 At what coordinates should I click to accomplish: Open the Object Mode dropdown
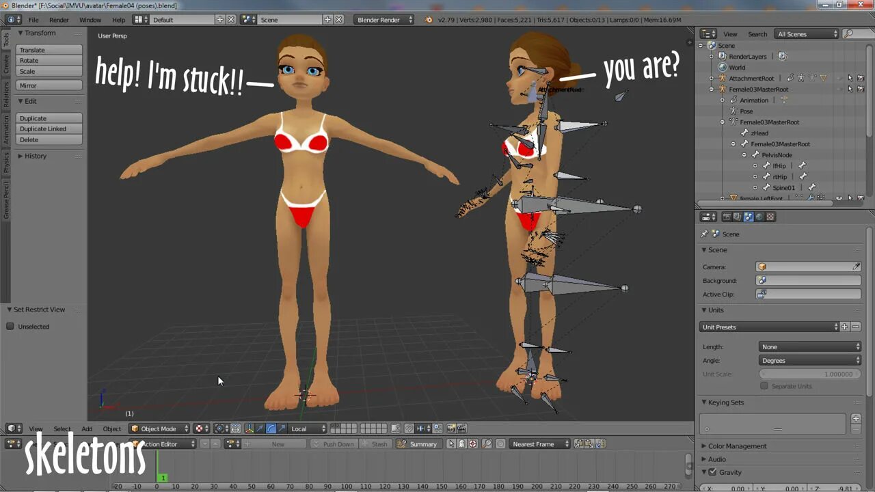[x=157, y=428]
